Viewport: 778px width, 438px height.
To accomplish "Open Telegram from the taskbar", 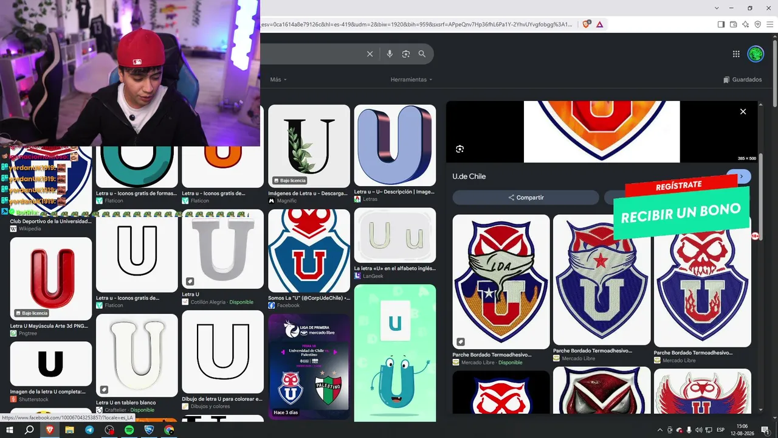I will [89, 430].
